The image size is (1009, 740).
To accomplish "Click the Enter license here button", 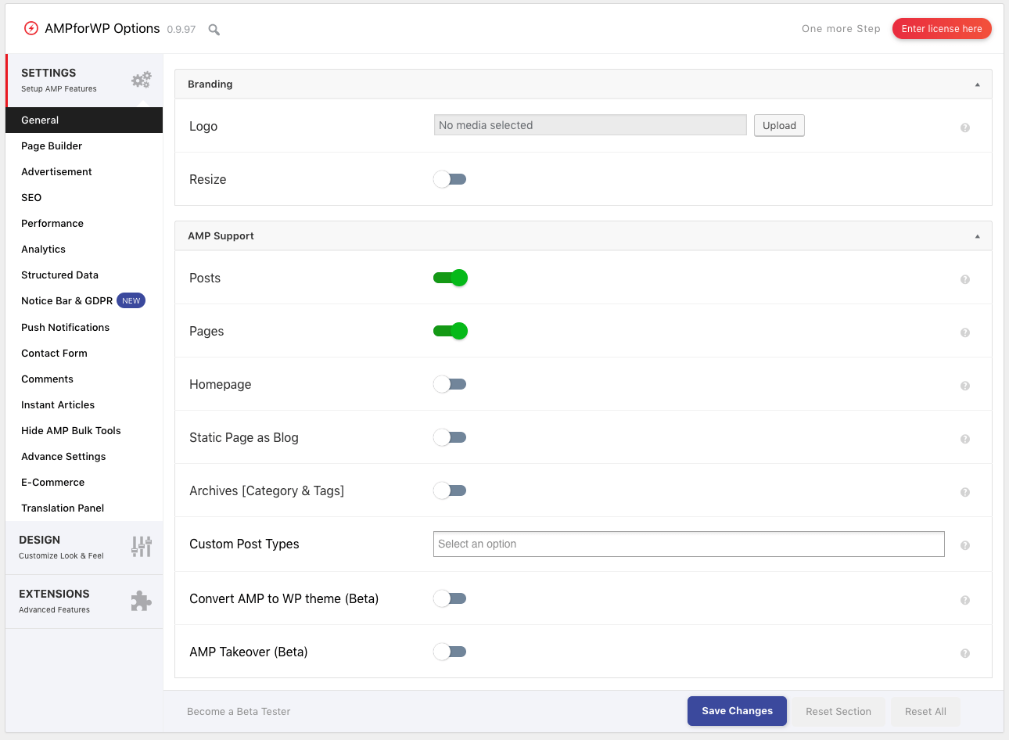I will click(941, 28).
